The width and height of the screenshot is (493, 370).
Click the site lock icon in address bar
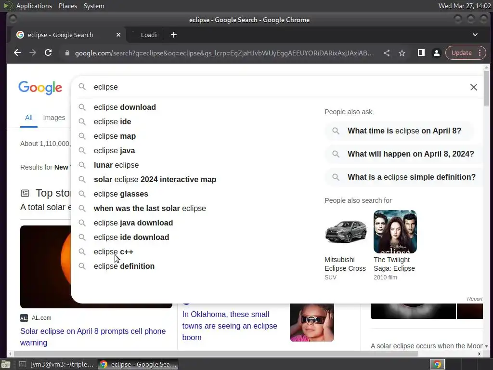click(67, 53)
